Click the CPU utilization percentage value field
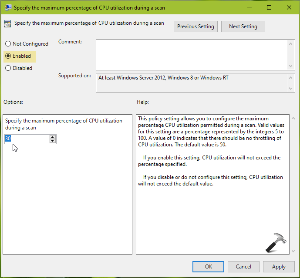The height and width of the screenshot is (278, 300). click(x=26, y=139)
